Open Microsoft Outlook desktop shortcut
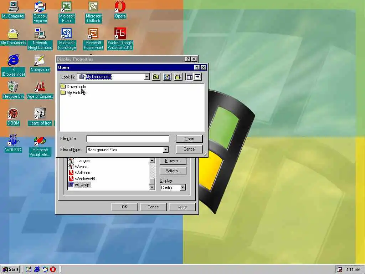The image size is (365, 274). tap(93, 12)
